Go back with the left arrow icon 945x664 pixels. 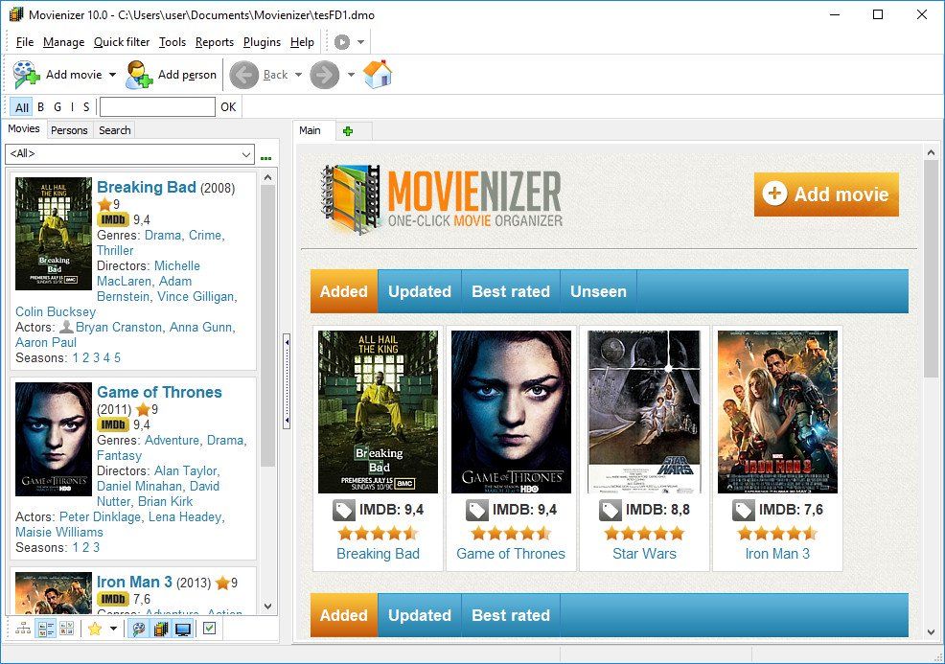tap(244, 75)
